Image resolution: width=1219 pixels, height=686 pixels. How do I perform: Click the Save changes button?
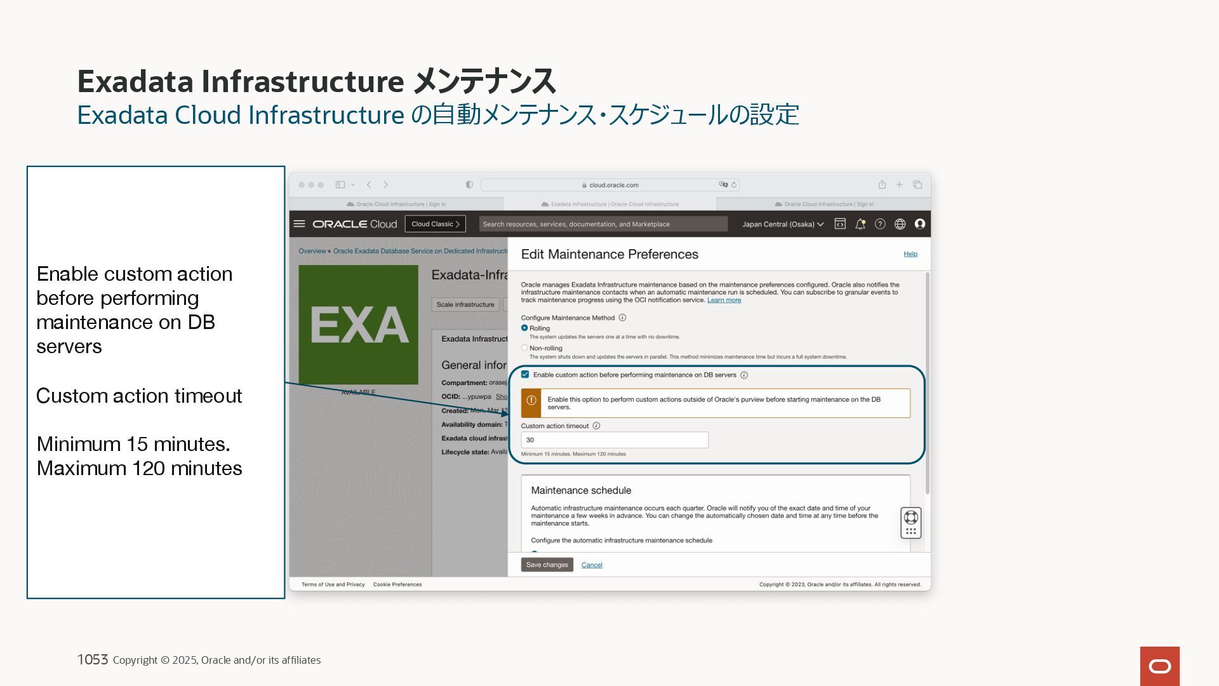click(x=547, y=565)
